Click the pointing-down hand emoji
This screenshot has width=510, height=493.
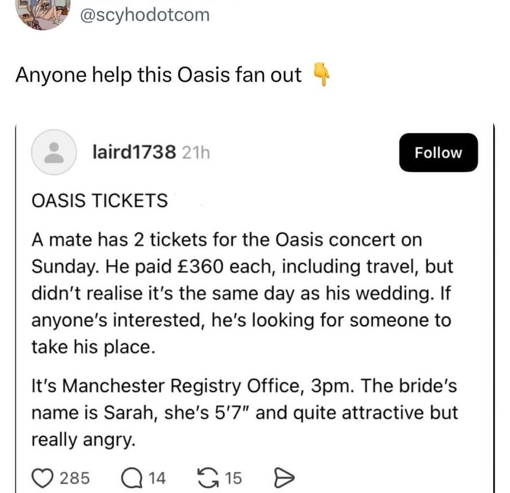321,75
